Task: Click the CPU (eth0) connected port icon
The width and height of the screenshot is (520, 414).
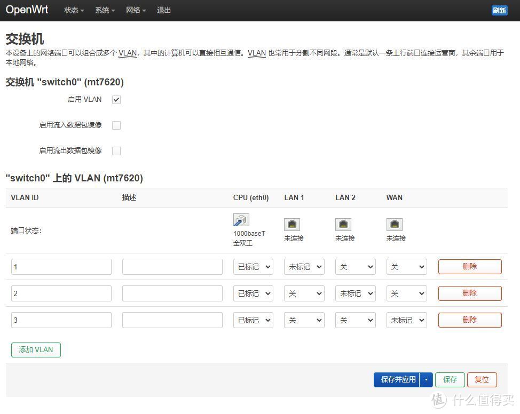Action: [240, 220]
